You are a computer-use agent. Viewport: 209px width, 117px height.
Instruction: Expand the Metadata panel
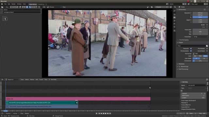click(181, 64)
